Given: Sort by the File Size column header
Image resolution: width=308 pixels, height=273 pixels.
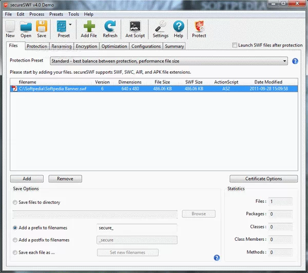Looking at the screenshot, I should click(162, 82).
